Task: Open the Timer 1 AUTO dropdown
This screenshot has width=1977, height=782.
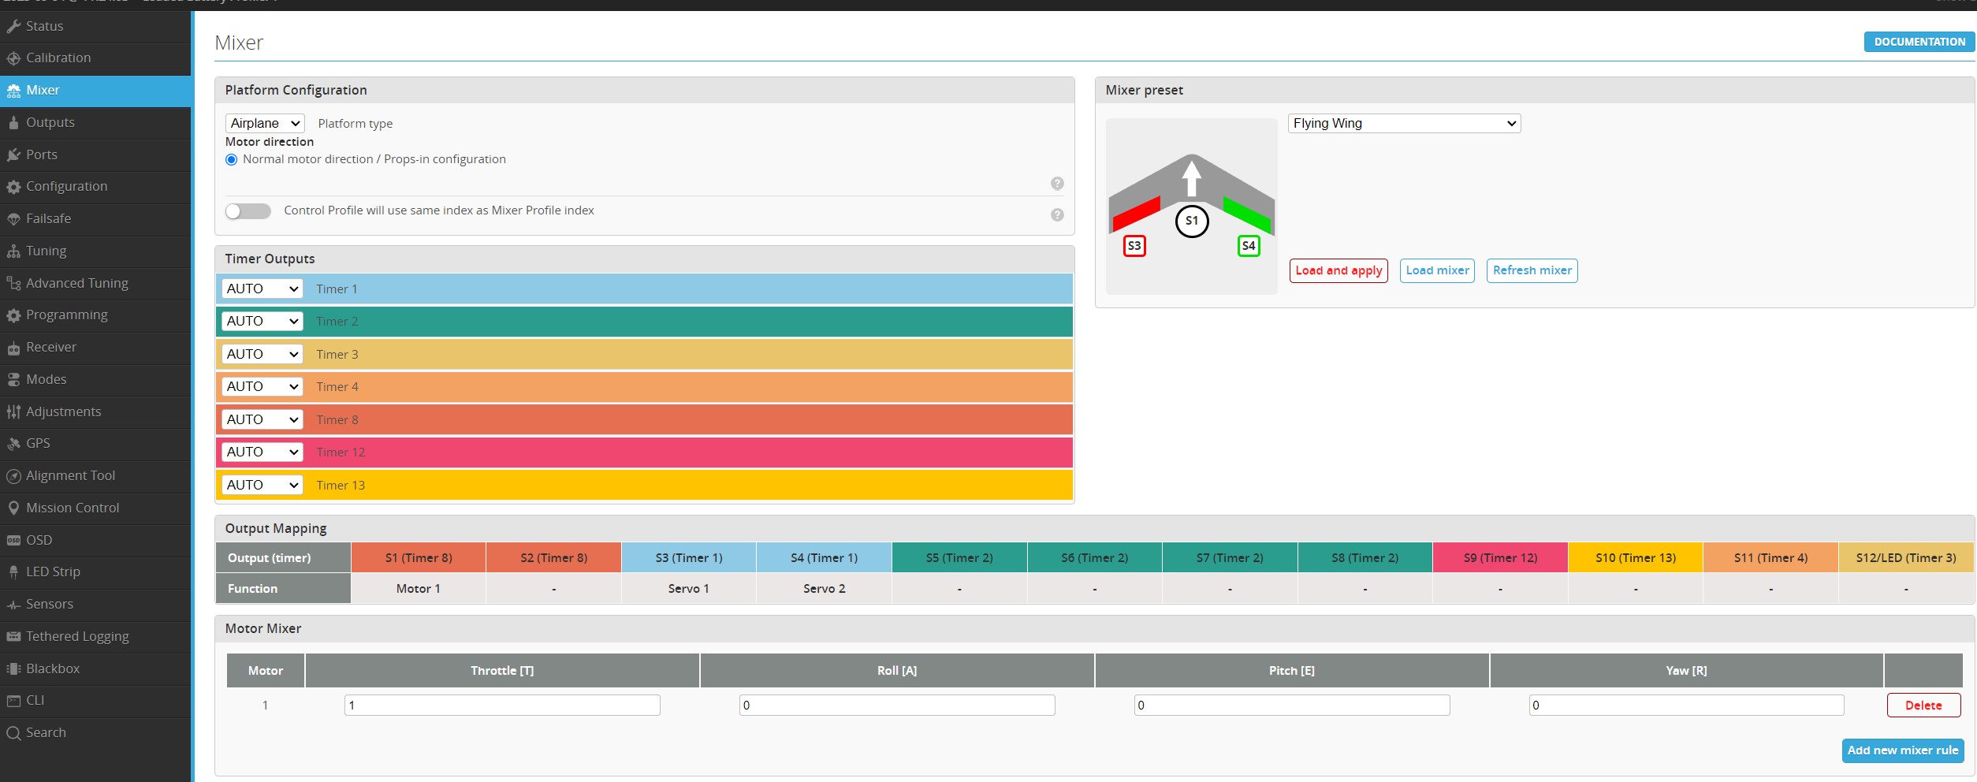Action: coord(262,289)
